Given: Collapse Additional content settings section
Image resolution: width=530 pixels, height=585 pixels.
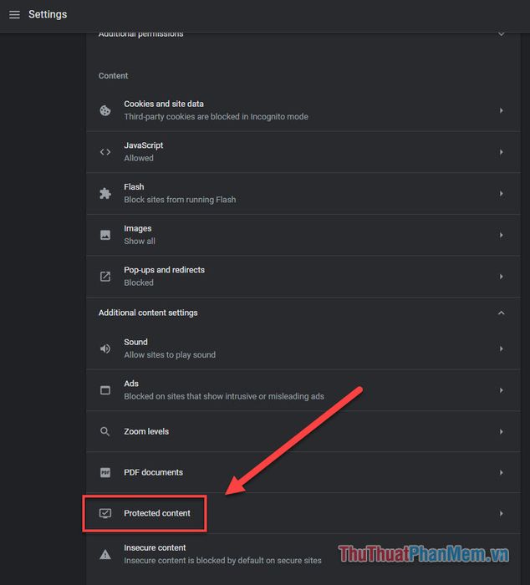Looking at the screenshot, I should point(502,313).
